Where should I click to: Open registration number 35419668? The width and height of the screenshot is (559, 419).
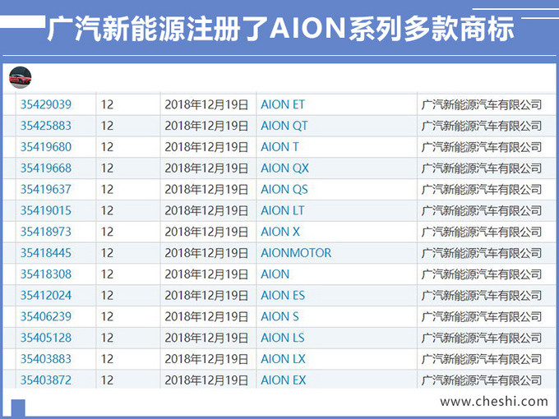pos(46,168)
